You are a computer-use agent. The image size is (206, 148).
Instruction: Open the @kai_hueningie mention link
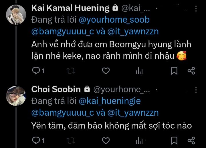click(110, 101)
